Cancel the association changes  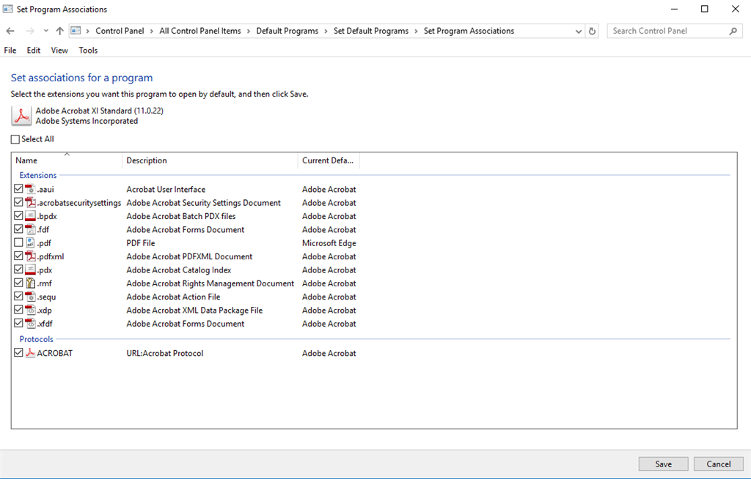[x=719, y=464]
